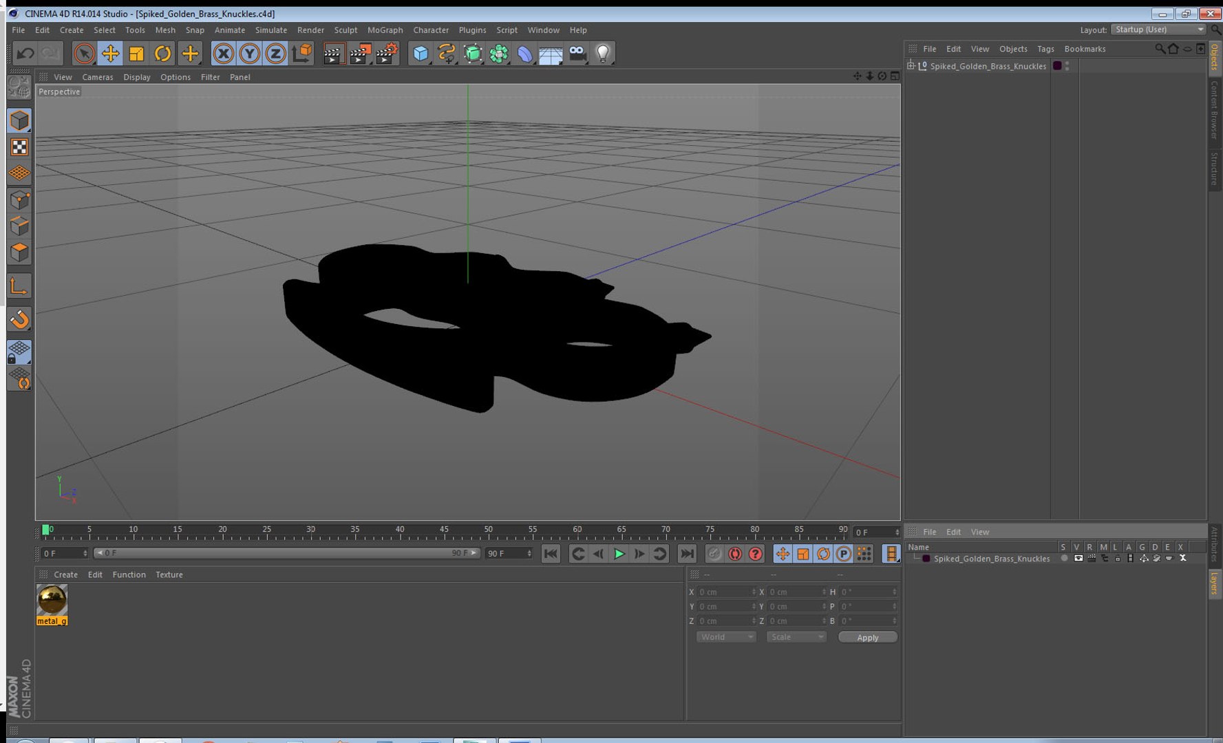Click Record Active Objects button

(714, 554)
